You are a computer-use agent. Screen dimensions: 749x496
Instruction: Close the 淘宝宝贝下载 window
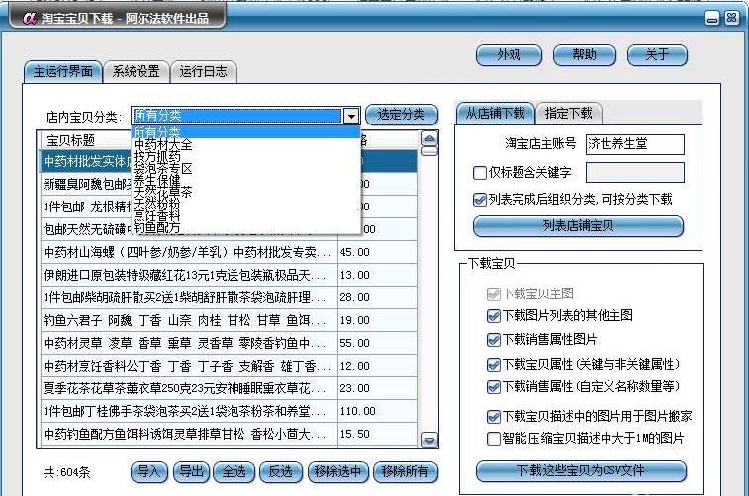[732, 18]
